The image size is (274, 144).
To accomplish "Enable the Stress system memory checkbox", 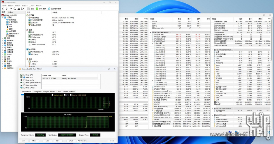I will [24, 83].
